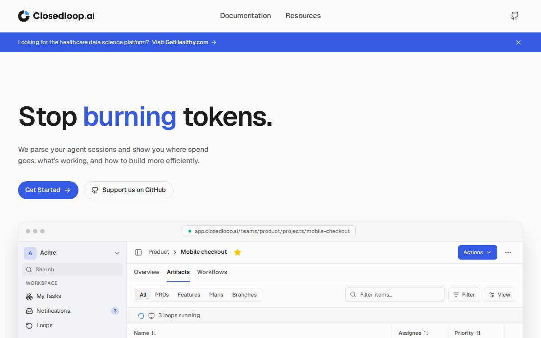Viewport: 541px width, 338px height.
Task: Toggle the favorite star for Mobile checkout
Action: coord(238,252)
